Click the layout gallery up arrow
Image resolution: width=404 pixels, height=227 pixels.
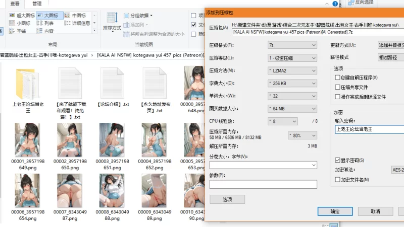94,16
